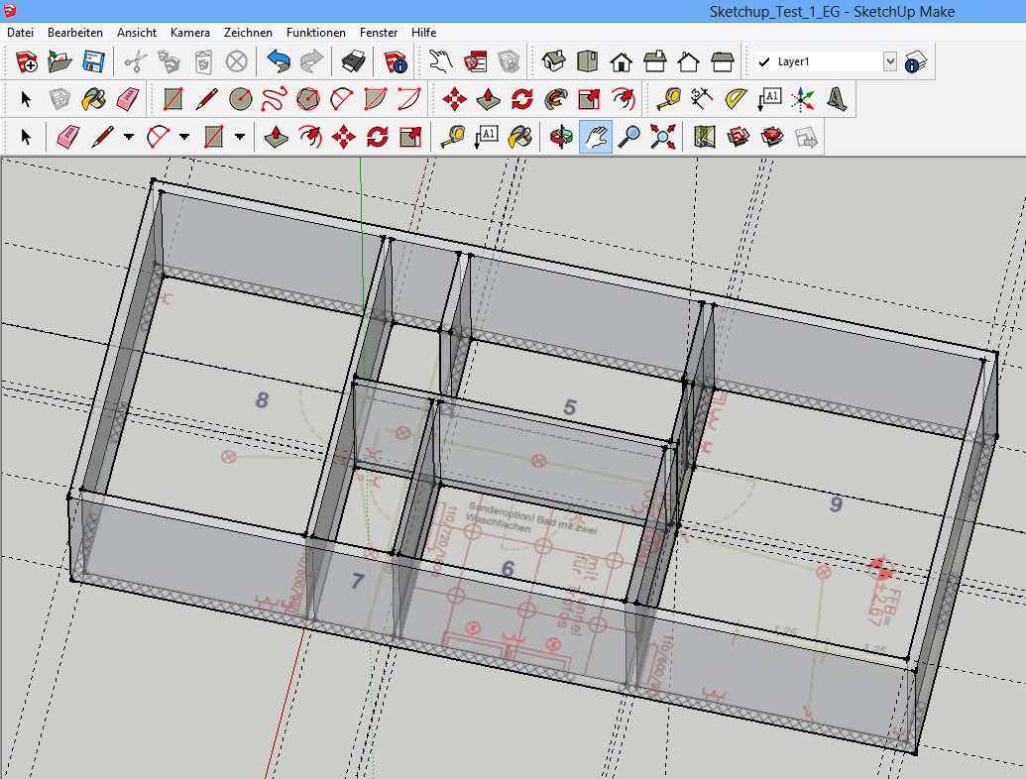Open the Layer Manager icon

(x=915, y=61)
